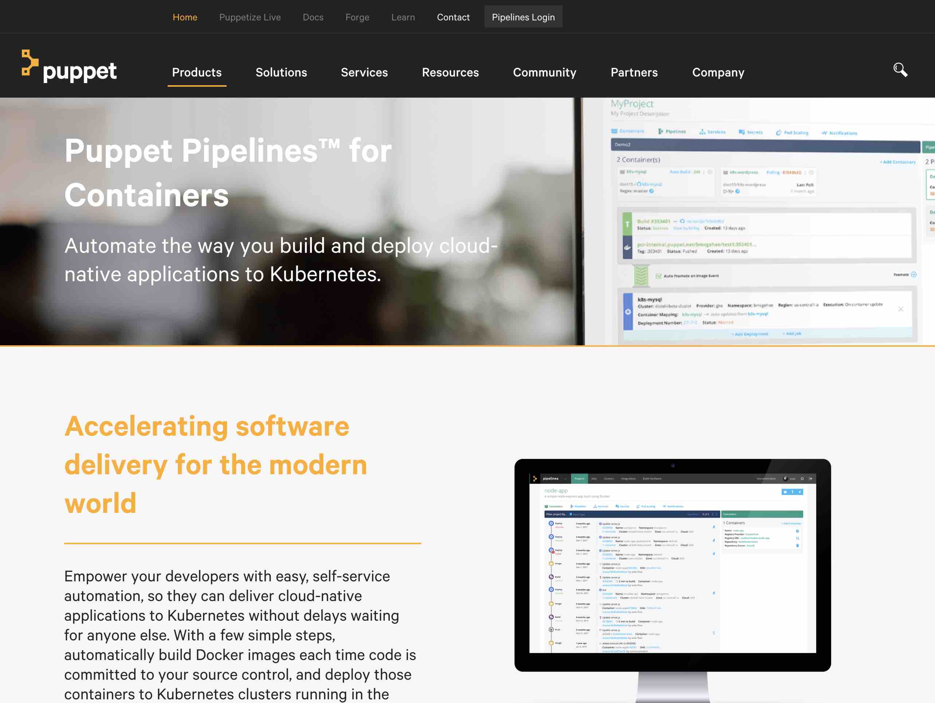Click the Contact link

[453, 17]
